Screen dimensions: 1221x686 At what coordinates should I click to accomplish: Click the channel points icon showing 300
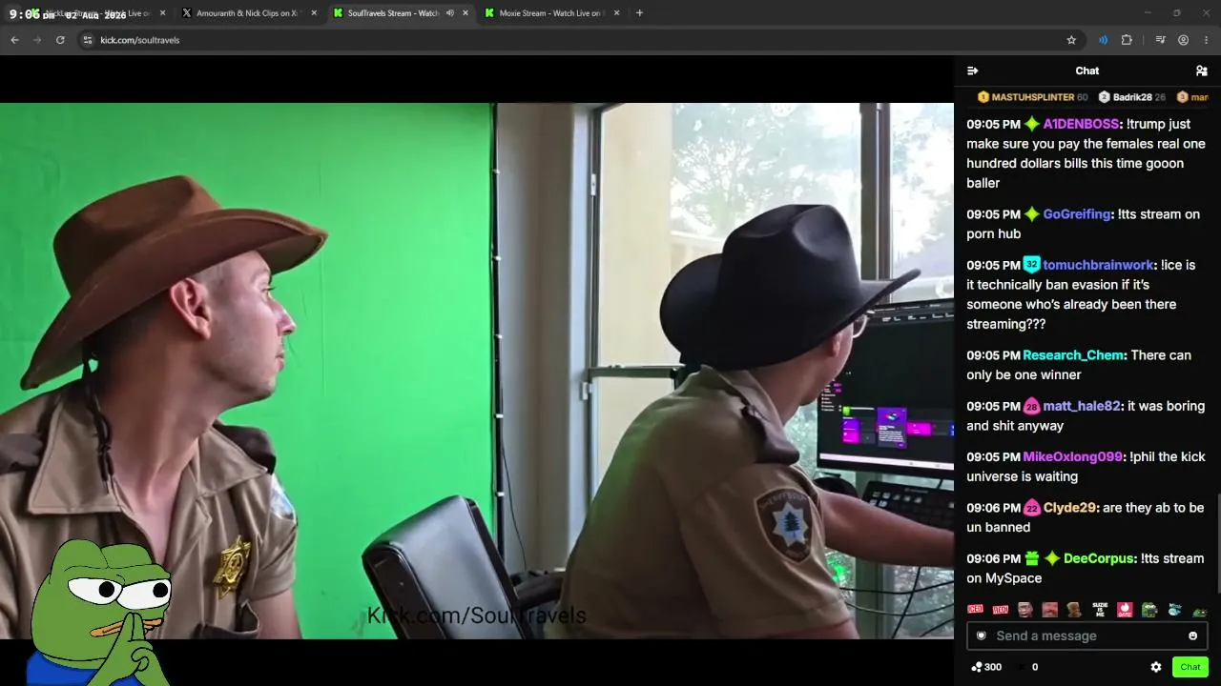[986, 667]
